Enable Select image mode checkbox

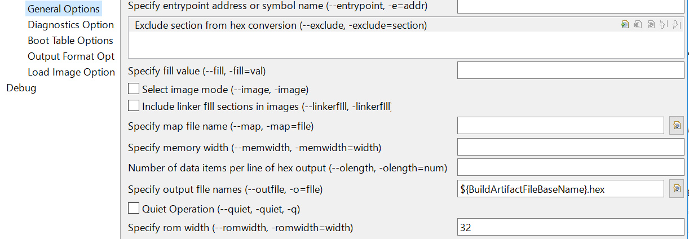pyautogui.click(x=134, y=89)
